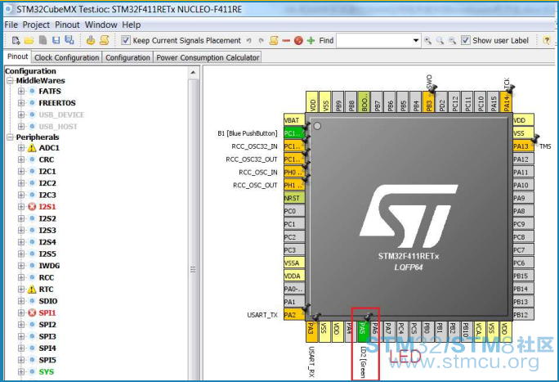Switch to the Configuration tab

pyautogui.click(x=127, y=57)
